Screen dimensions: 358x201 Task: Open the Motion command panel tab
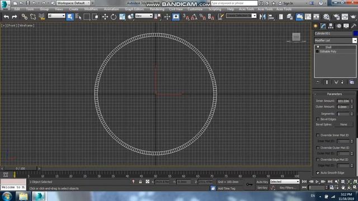pyautogui.click(x=339, y=26)
